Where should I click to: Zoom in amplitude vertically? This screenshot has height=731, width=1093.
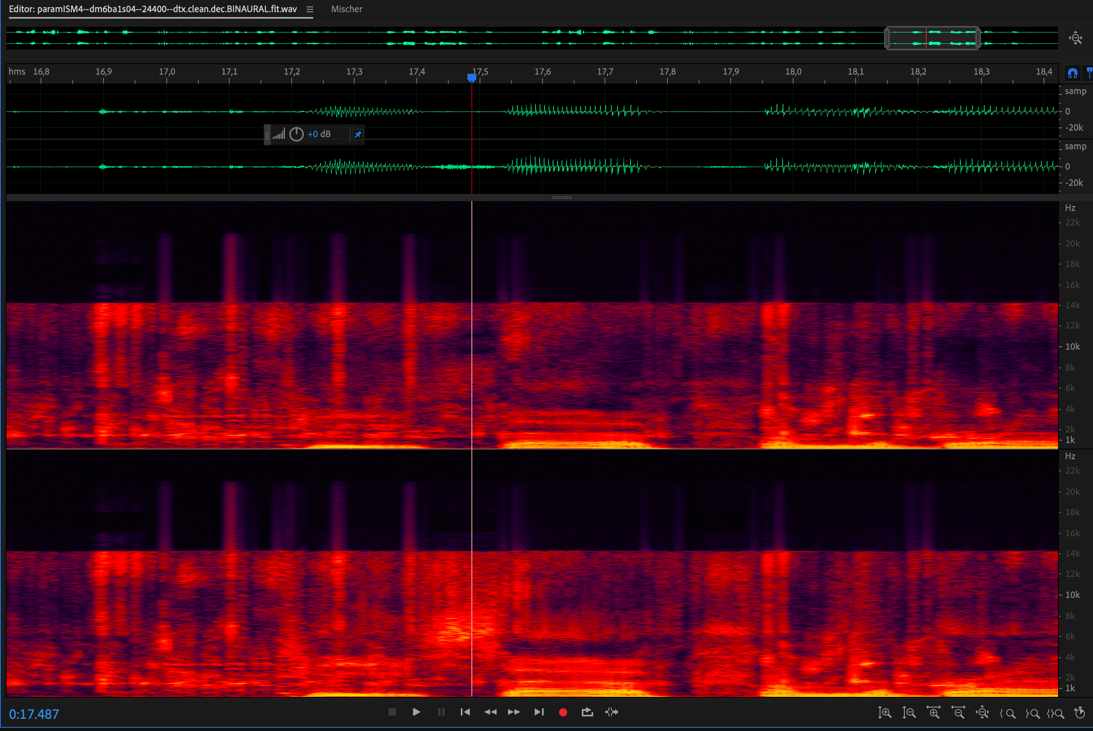tap(884, 712)
